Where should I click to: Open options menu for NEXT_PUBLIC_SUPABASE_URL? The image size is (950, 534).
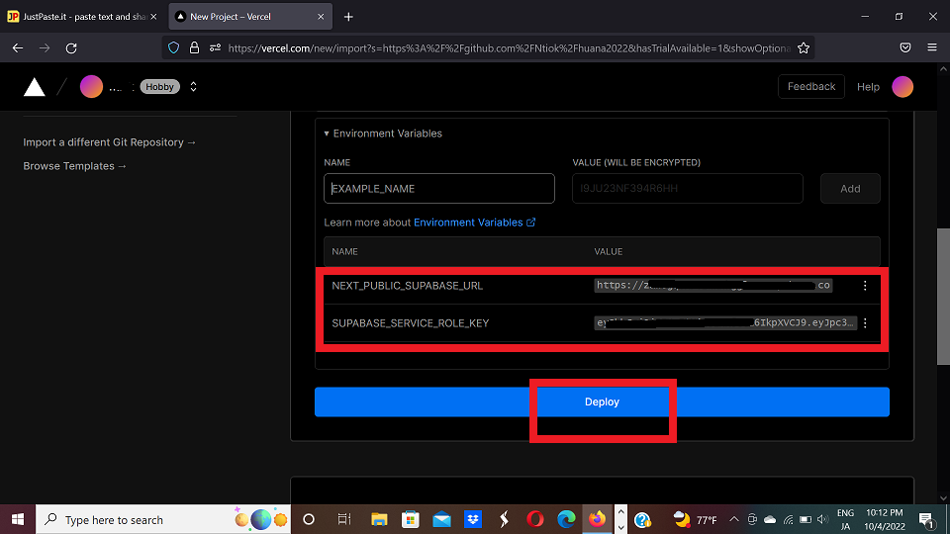click(x=865, y=285)
